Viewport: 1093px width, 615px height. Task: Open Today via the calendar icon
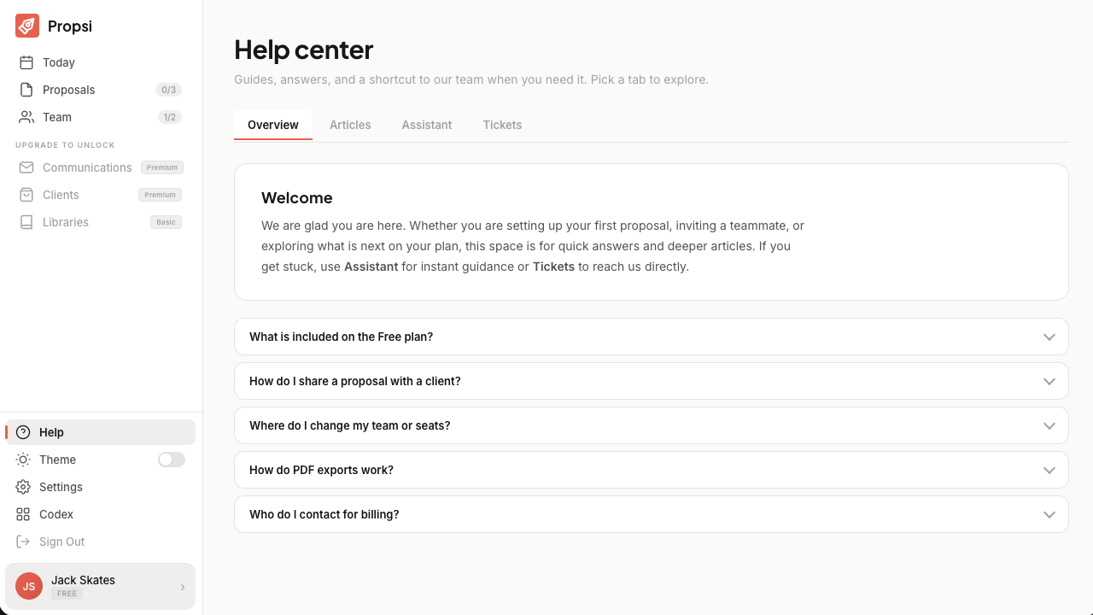[26, 62]
